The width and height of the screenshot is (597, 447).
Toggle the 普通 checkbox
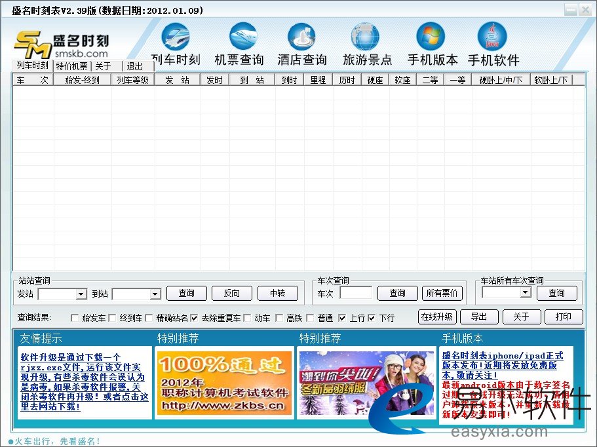click(x=310, y=317)
